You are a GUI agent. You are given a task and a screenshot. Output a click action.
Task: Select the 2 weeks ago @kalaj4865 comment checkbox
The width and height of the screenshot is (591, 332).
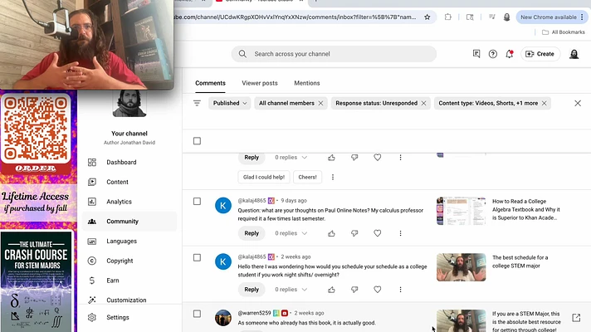point(197,257)
